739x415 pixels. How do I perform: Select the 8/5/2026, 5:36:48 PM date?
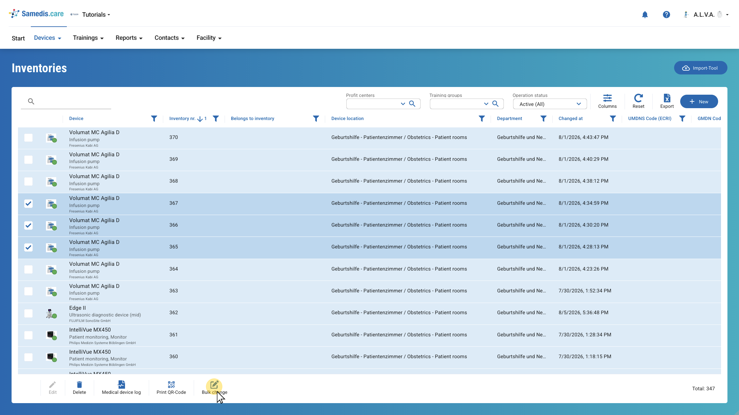pyautogui.click(x=583, y=313)
